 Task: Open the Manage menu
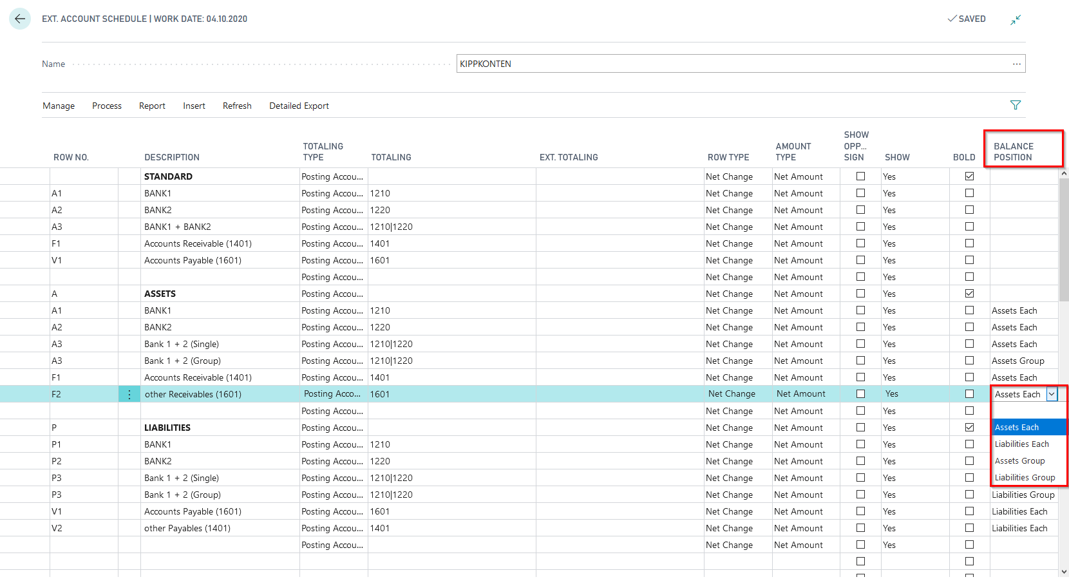click(x=59, y=106)
